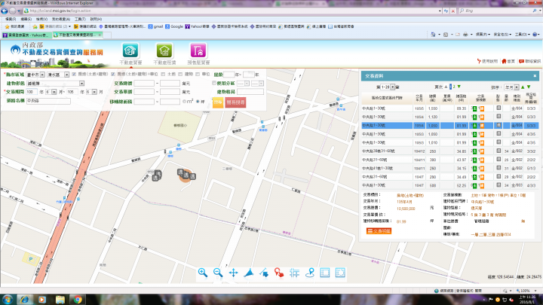Open the 使用說明 help link
This screenshot has width=543, height=305.
[x=487, y=61]
